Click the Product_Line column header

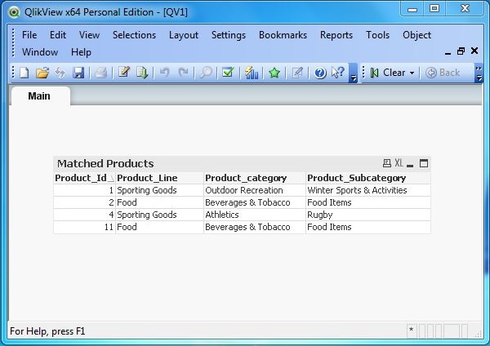click(x=159, y=178)
